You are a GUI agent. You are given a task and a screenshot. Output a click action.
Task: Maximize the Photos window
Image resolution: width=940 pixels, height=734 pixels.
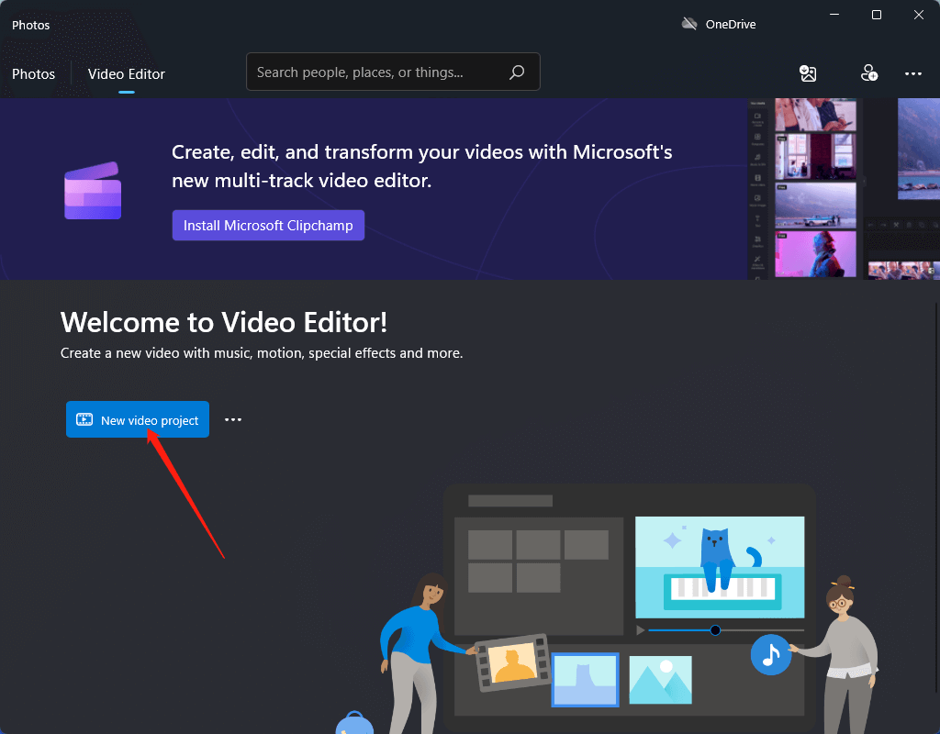(877, 15)
